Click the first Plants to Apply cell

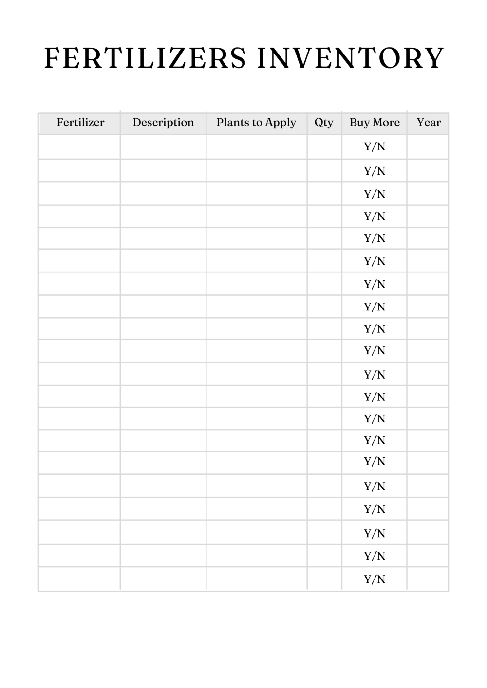[257, 147]
